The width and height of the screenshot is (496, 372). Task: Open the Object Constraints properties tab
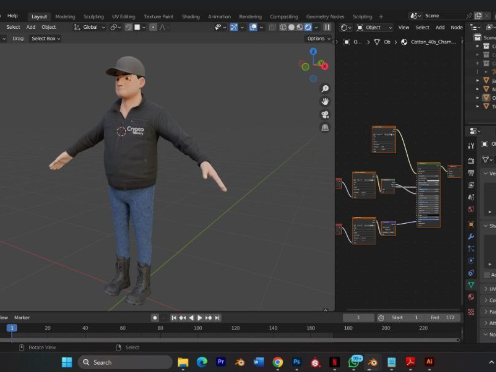pos(471,273)
